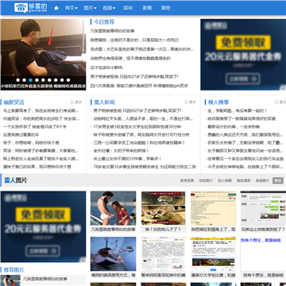This screenshot has height=286, width=286.
Task: Select the last carousel dot indicator
Action: (x=68, y=80)
